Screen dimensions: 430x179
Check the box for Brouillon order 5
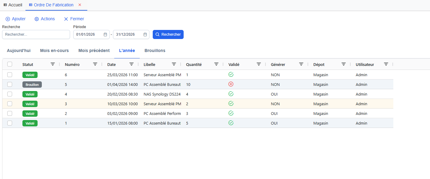(10, 84)
